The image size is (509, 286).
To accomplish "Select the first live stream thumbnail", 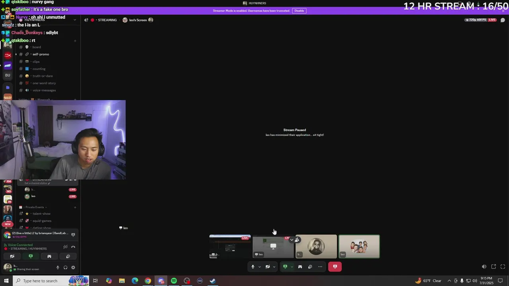I will coord(230,246).
